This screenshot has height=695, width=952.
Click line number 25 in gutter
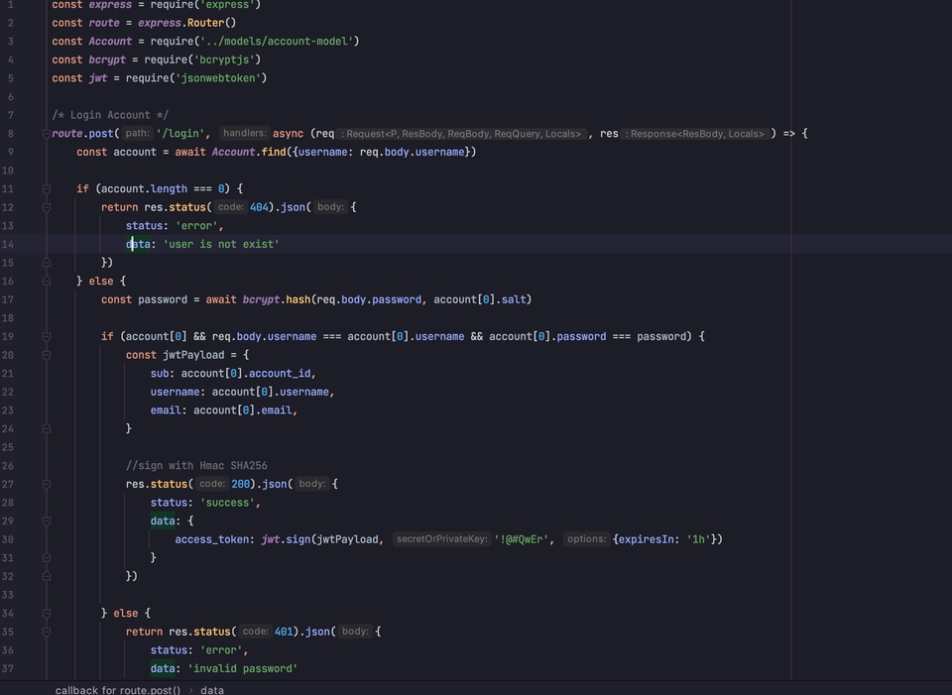click(x=8, y=447)
